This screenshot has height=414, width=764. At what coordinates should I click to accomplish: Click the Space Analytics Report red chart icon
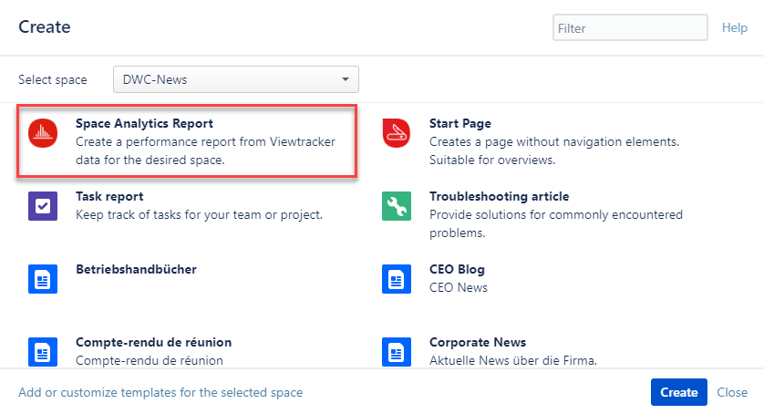43,133
